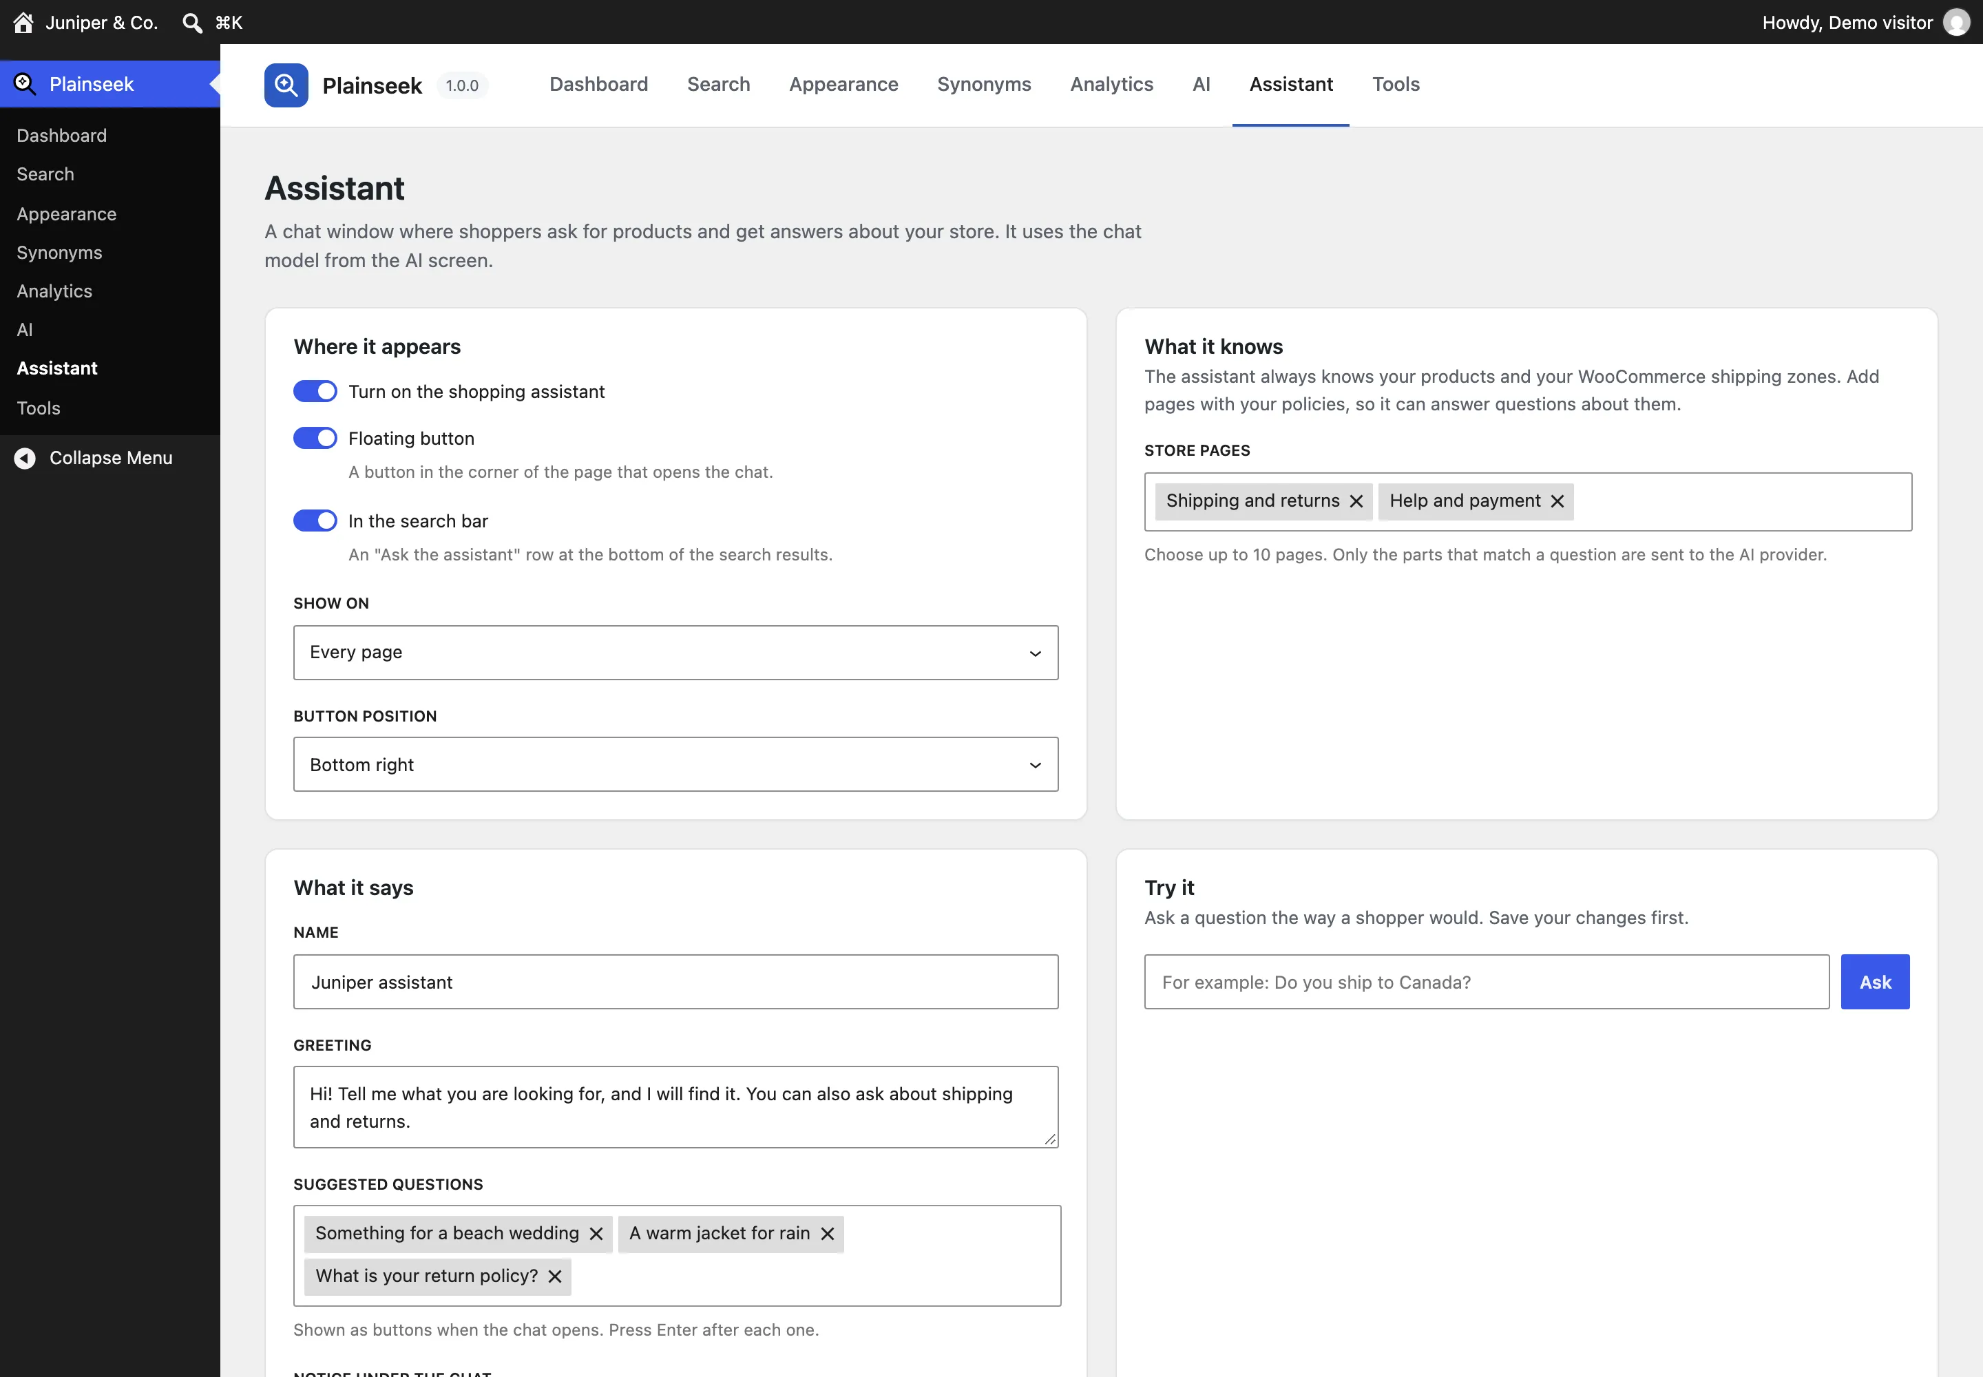Screen dimensions: 1983x1377
Task: Click the assistant Name input field
Action: (x=675, y=982)
